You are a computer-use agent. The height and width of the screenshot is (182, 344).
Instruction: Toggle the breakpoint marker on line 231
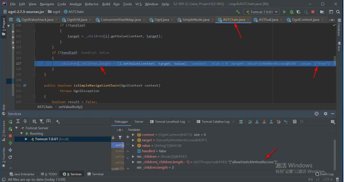pos(25,86)
